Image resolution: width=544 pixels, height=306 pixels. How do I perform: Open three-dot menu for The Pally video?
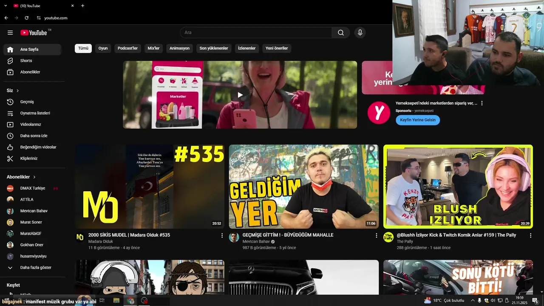coord(530,235)
